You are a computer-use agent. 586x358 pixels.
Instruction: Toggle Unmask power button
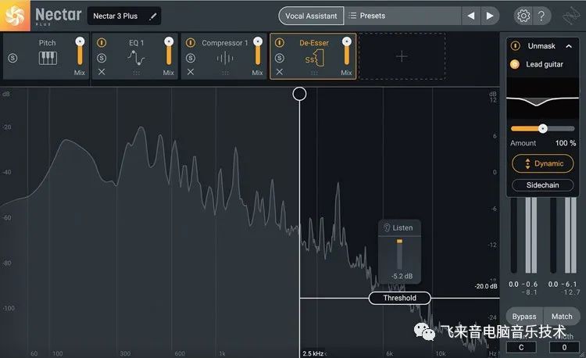[x=515, y=46]
